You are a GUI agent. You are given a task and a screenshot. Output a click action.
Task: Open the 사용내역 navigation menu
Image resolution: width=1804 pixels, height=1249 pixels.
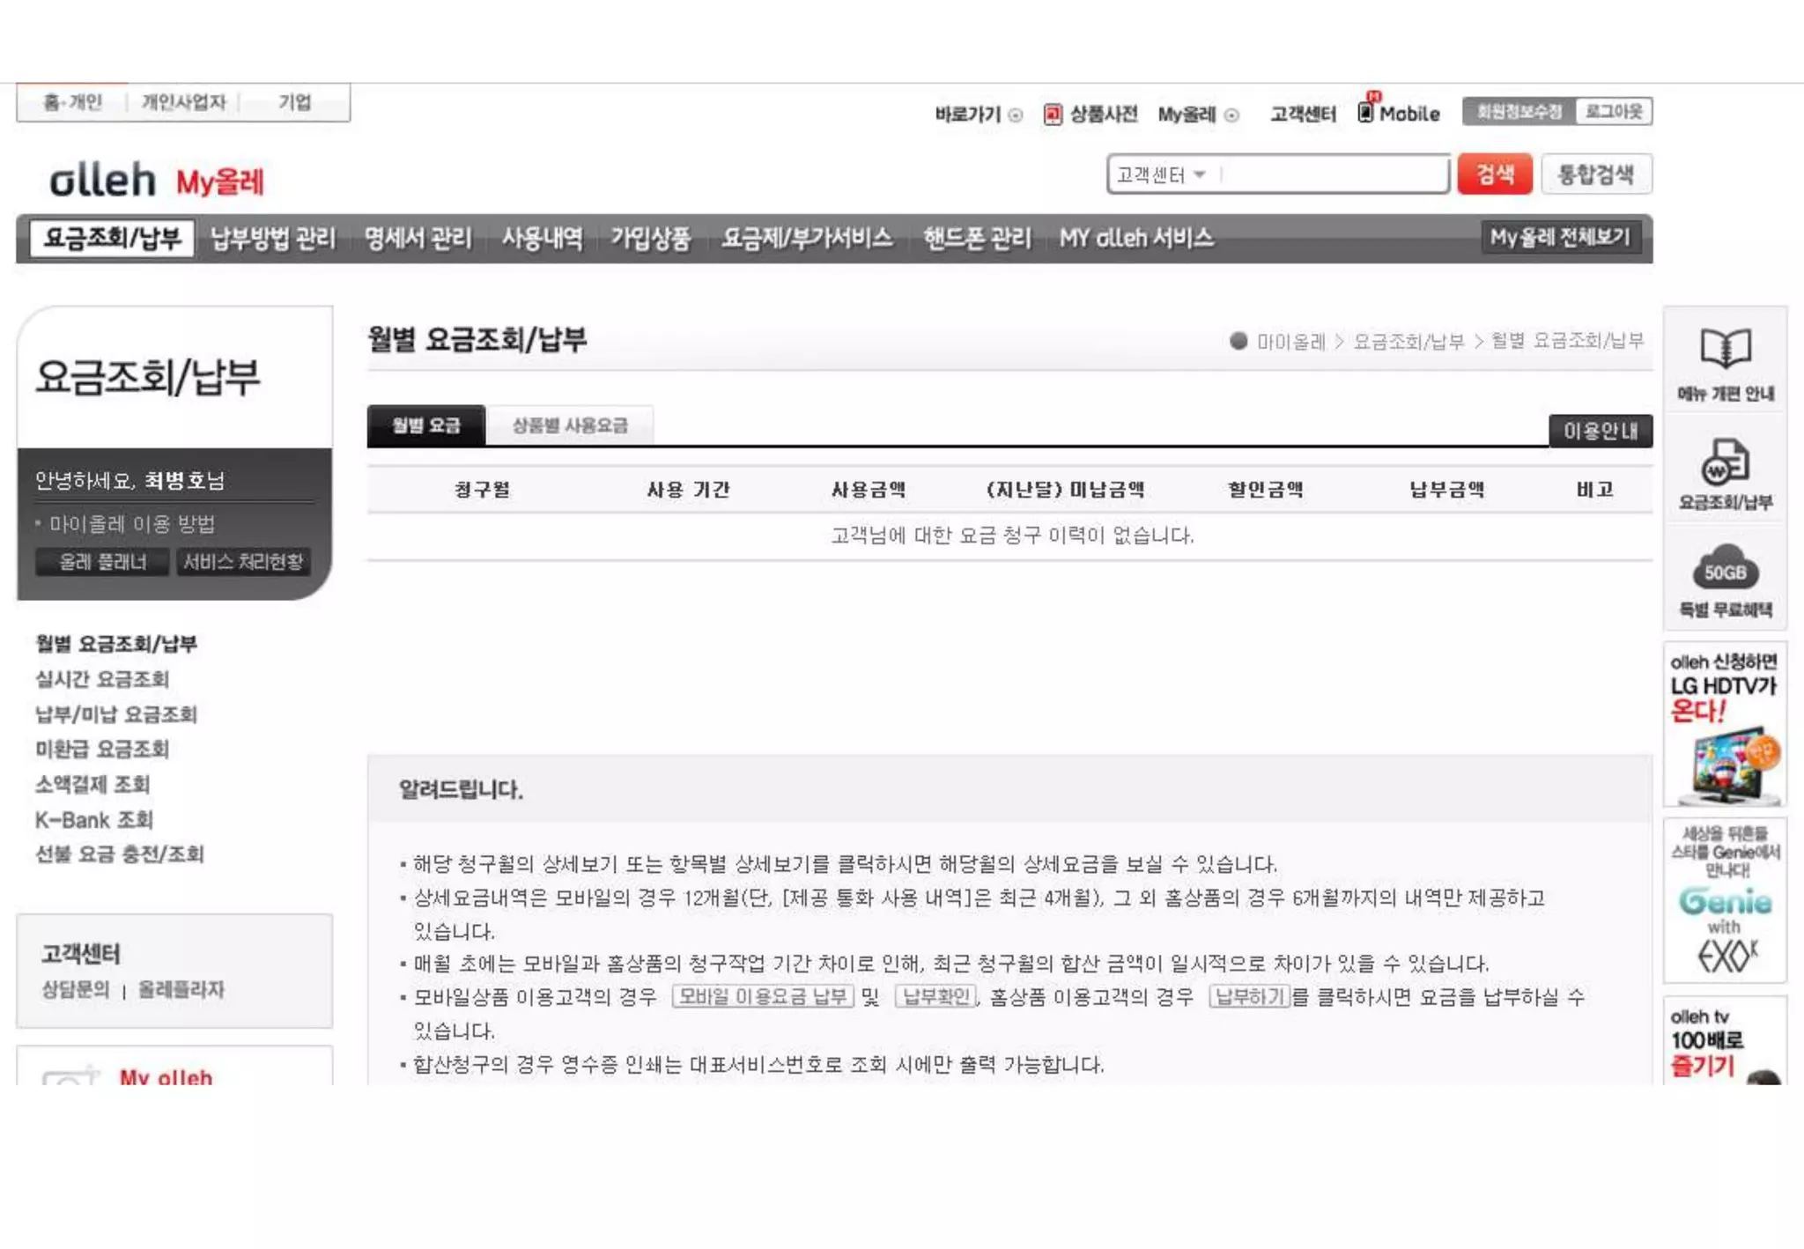pos(542,238)
